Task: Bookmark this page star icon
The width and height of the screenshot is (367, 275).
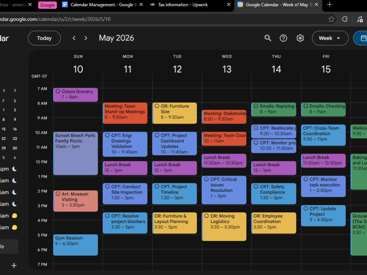Action: 331,19
